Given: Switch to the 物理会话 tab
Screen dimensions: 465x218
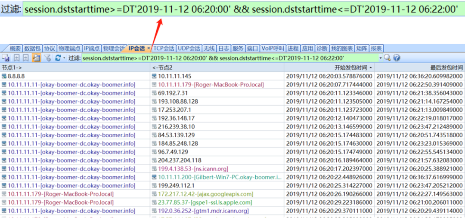Looking at the screenshot, I should pyautogui.click(x=114, y=48).
